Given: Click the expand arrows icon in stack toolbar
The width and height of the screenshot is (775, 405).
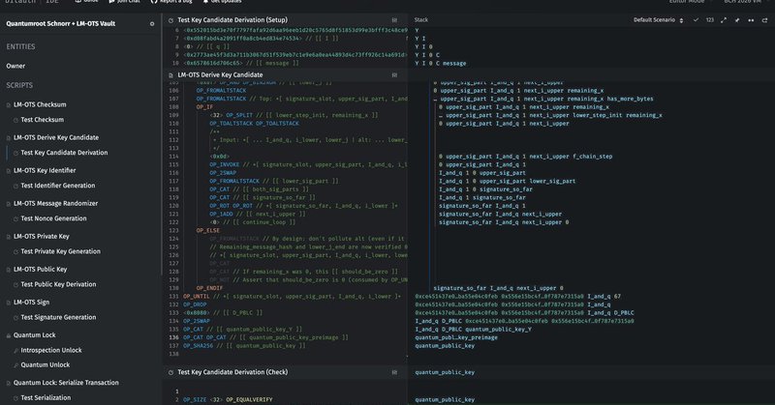Looking at the screenshot, I should coord(724,20).
